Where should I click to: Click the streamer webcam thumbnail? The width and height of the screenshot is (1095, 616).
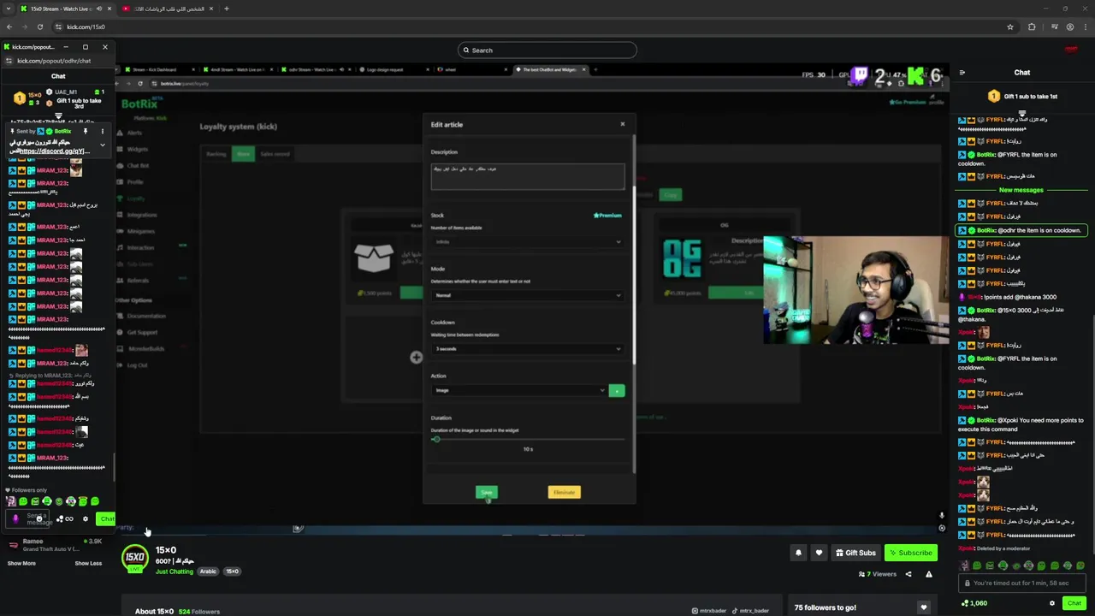click(855, 290)
